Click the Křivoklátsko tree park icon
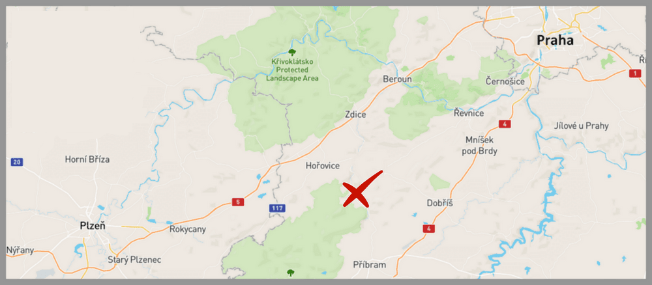Screen dimensions: 652x285 pos(292,52)
